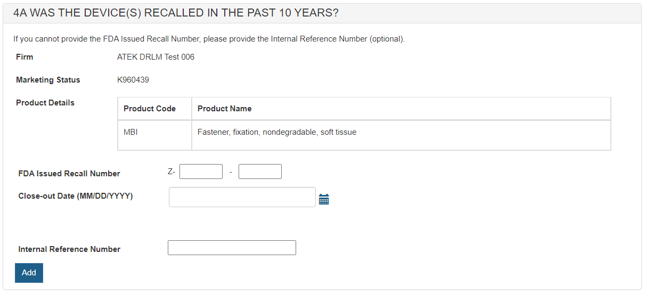Click the Internal Reference Number label
Image resolution: width=645 pixels, height=294 pixels.
[x=69, y=249]
